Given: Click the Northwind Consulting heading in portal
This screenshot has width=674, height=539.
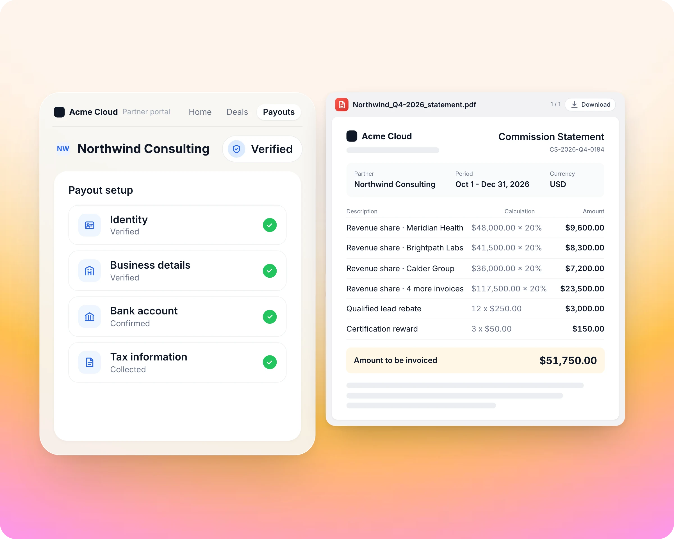Looking at the screenshot, I should click(144, 149).
